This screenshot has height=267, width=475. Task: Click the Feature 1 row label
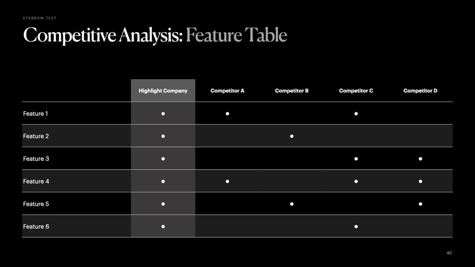(36, 114)
